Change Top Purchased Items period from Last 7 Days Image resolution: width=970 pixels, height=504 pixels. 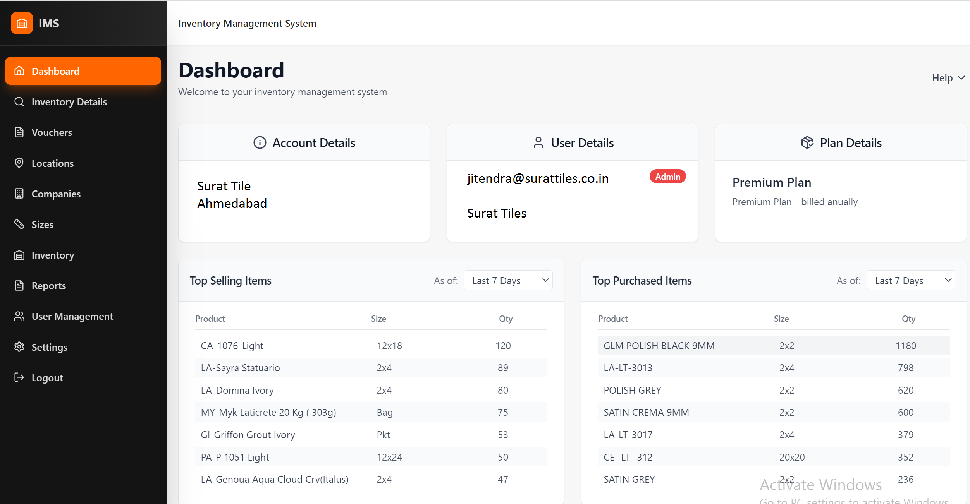click(911, 280)
